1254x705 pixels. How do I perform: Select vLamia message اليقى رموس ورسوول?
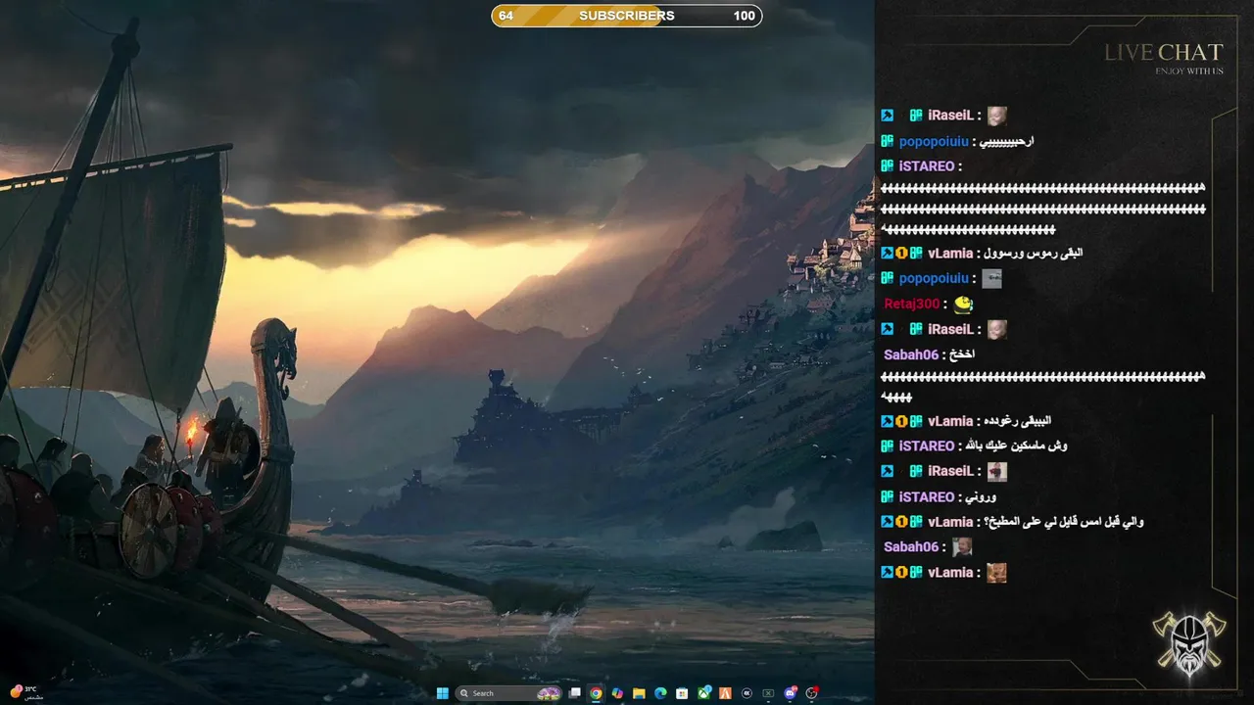point(982,253)
